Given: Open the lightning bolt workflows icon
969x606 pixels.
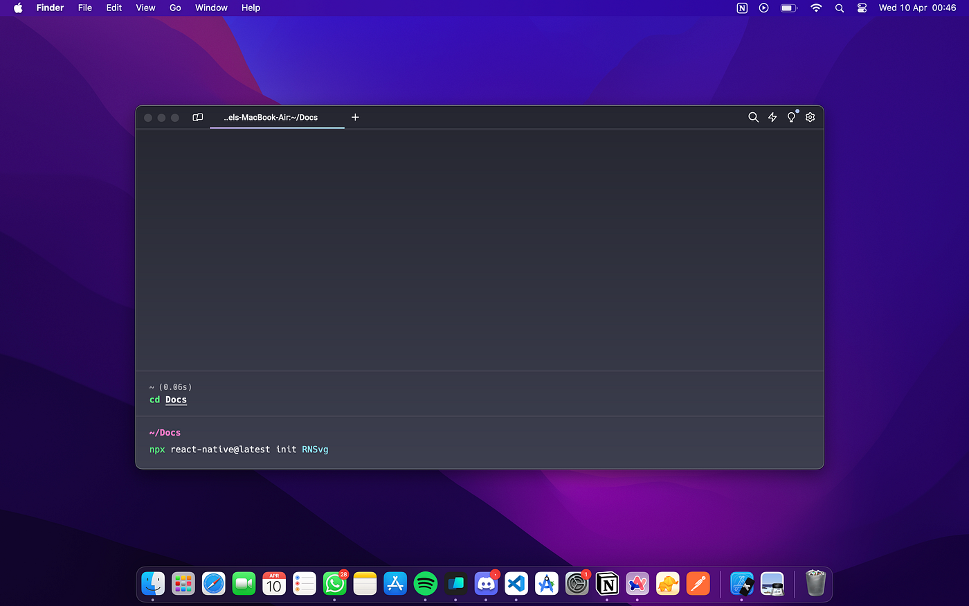Looking at the screenshot, I should coord(772,117).
